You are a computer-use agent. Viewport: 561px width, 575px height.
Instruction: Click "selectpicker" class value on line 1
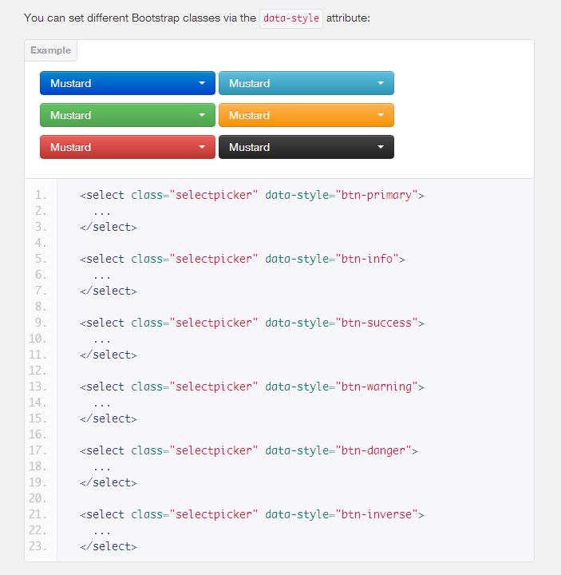pos(214,195)
